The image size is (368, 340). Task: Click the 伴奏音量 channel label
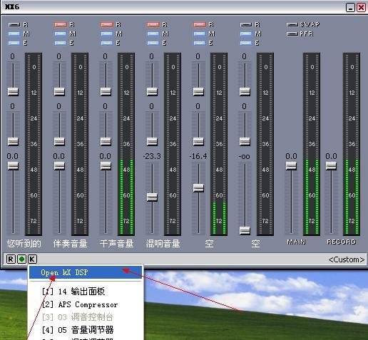pyautogui.click(x=70, y=244)
